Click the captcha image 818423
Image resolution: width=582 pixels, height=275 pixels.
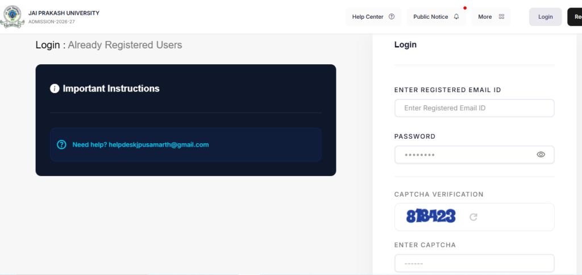[431, 216]
